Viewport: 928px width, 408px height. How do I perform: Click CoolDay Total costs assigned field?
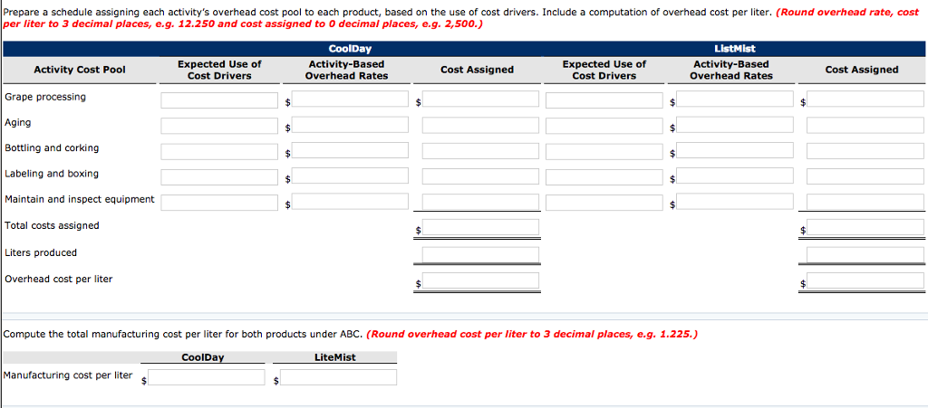(480, 227)
